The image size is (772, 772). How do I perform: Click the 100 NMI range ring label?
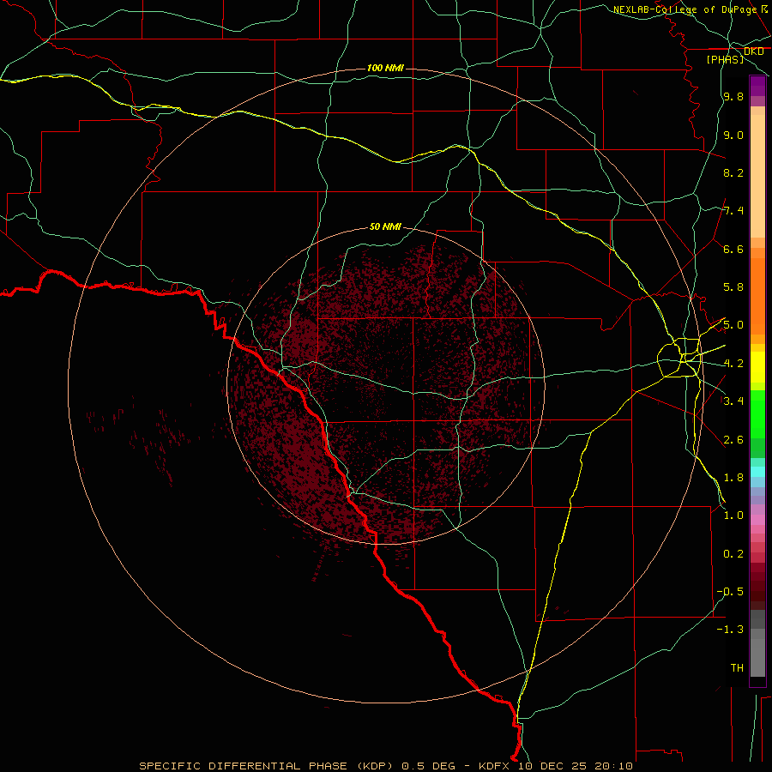point(385,68)
